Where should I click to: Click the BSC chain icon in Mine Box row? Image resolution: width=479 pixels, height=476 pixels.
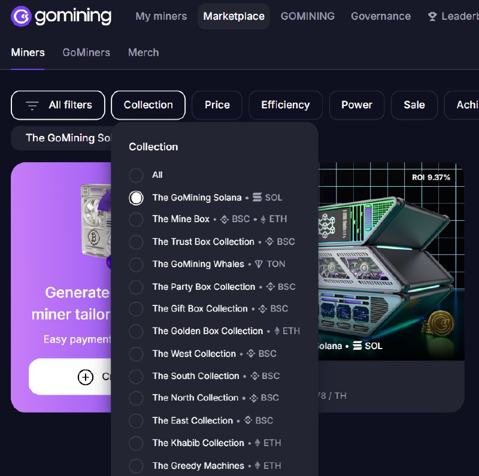[225, 219]
